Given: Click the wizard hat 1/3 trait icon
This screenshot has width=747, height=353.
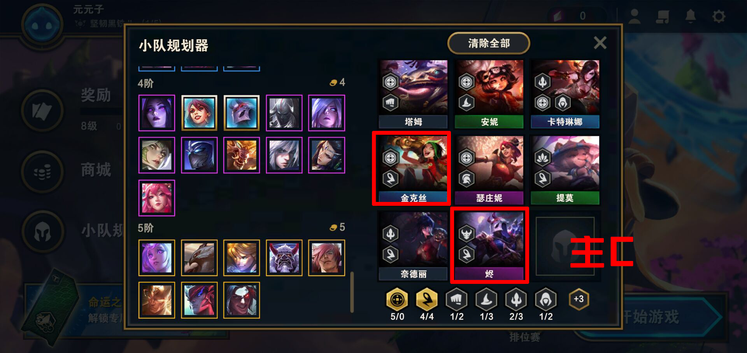Looking at the screenshot, I should (486, 299).
